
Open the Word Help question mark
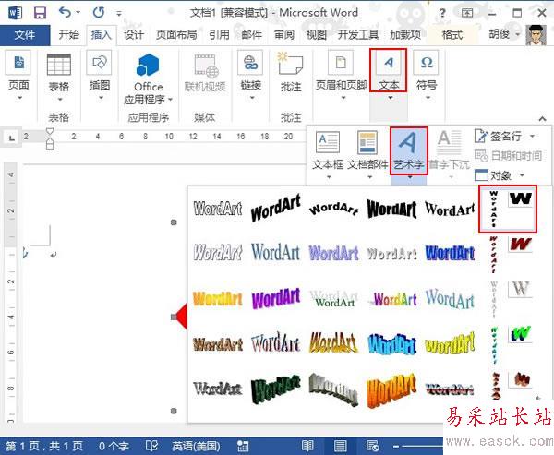click(442, 14)
